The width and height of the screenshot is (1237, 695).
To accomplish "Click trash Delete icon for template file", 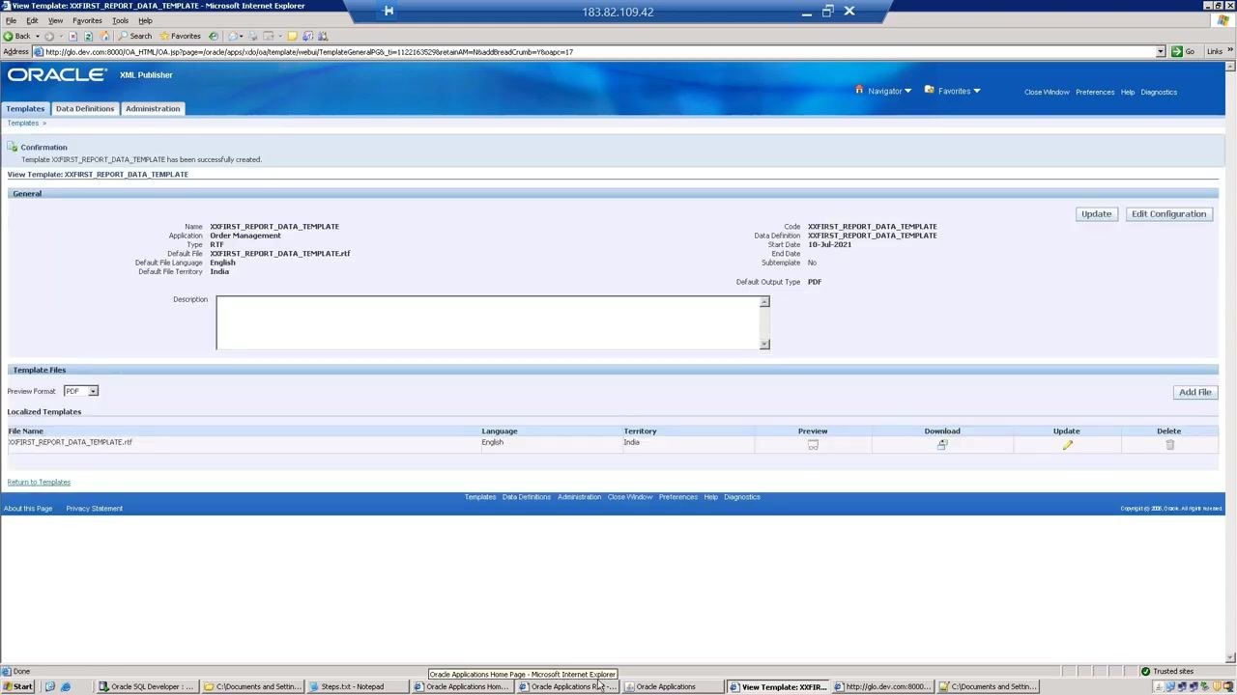I will pos(1169,444).
